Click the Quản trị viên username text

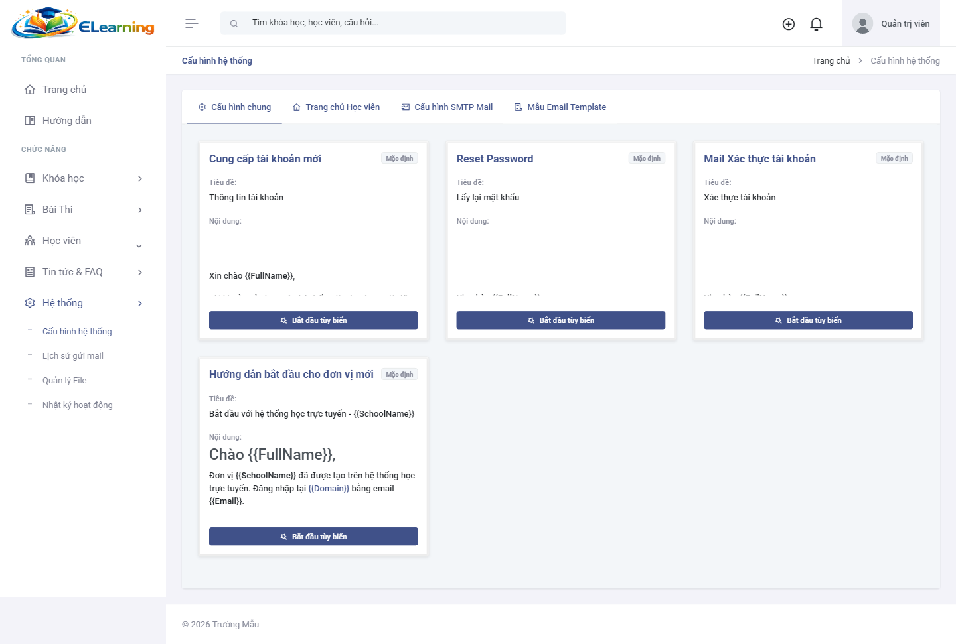click(x=906, y=24)
